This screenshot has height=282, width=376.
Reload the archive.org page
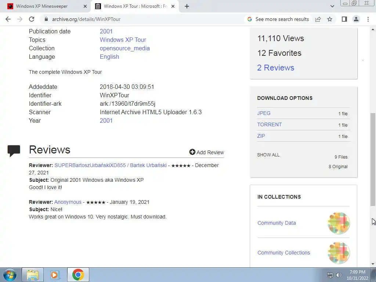pos(32,19)
